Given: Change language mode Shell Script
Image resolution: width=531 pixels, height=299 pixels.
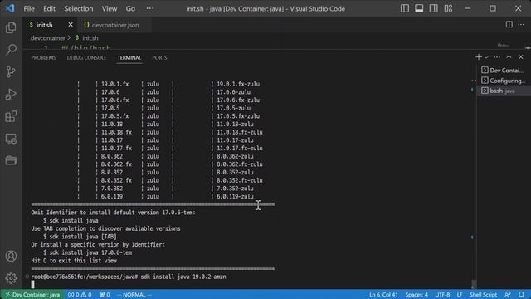Looking at the screenshot, I should click(x=483, y=294).
